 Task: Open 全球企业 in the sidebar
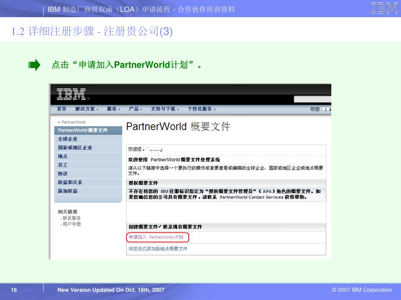(88, 139)
